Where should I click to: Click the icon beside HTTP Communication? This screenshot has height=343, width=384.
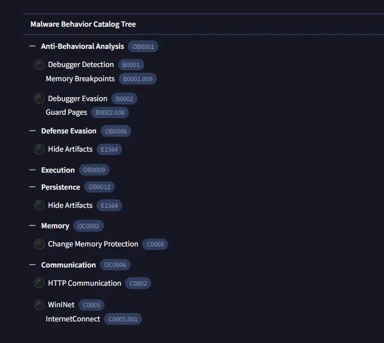(39, 283)
